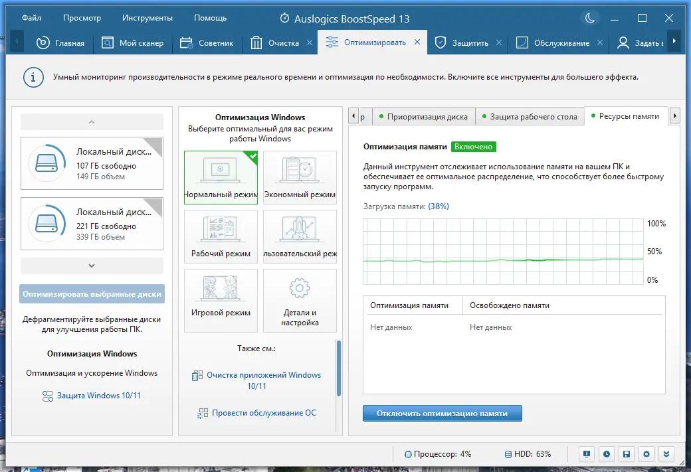691x472 pixels.
Task: Close the Обслуживание tab
Action: (x=600, y=42)
